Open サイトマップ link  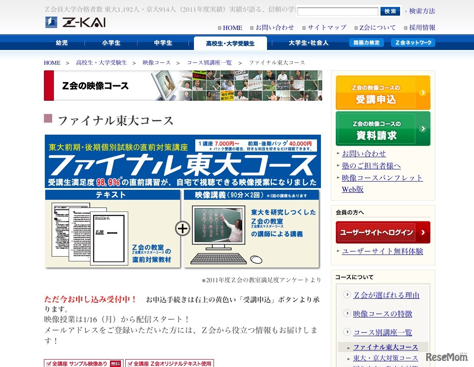point(327,27)
